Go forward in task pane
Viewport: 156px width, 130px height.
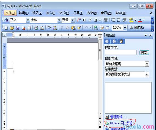[114, 41]
